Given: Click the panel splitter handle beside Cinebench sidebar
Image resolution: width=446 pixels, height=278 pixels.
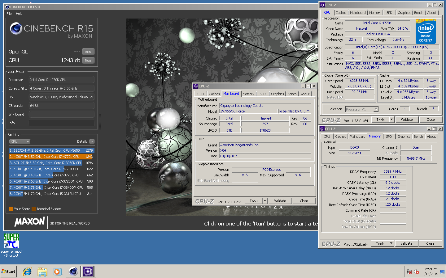Looking at the screenshot, I should click(x=100, y=124).
